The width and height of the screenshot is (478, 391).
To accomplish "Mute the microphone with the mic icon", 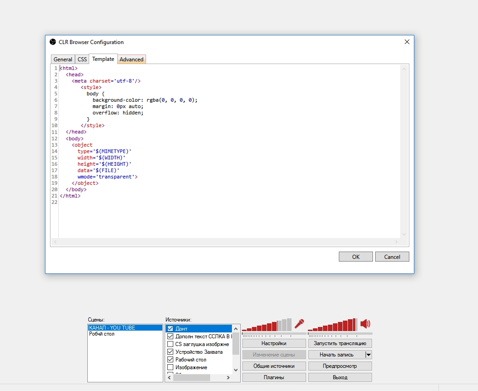I will [299, 324].
